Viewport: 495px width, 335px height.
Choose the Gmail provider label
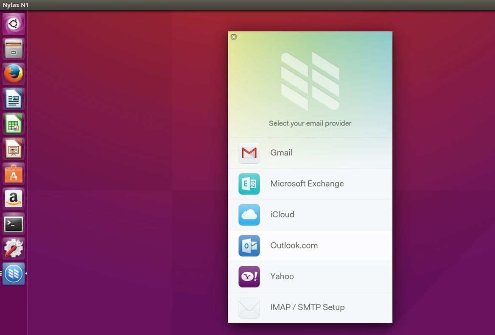coord(281,153)
